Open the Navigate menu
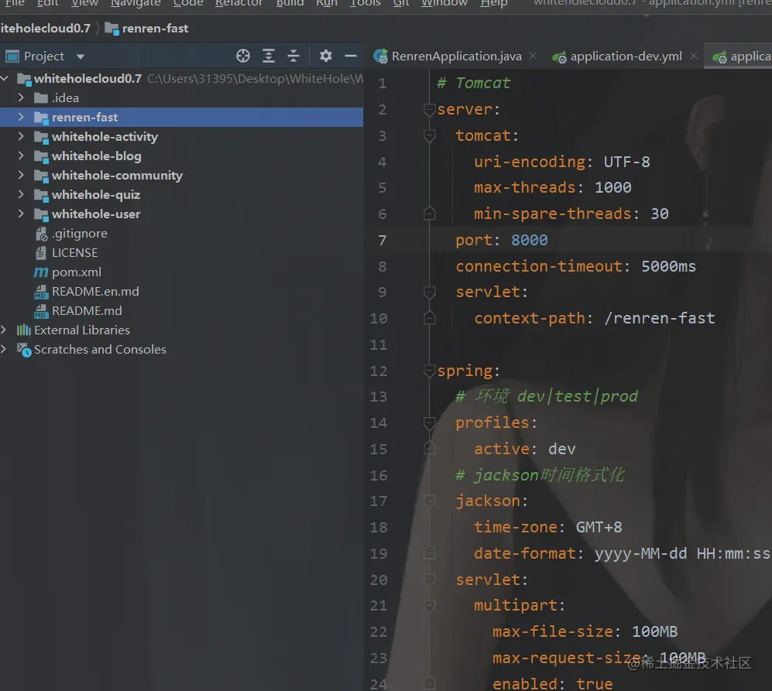Viewport: 772px width, 691px height. pyautogui.click(x=136, y=3)
